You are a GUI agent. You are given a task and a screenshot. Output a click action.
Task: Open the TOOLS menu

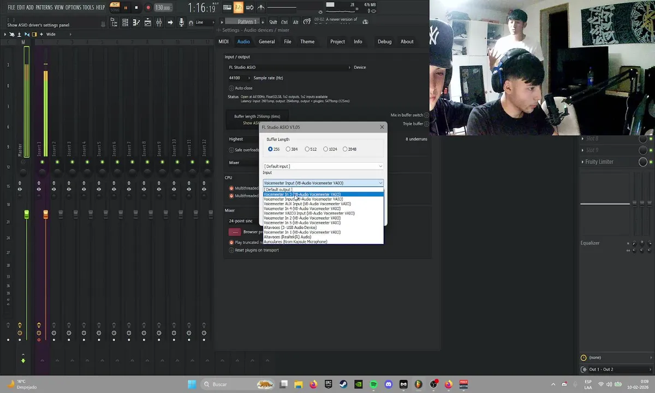coord(88,8)
